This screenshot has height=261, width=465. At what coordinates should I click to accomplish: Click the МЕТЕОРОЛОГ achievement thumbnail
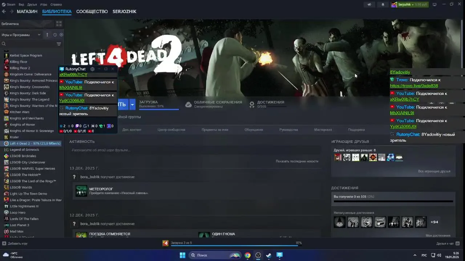click(81, 191)
